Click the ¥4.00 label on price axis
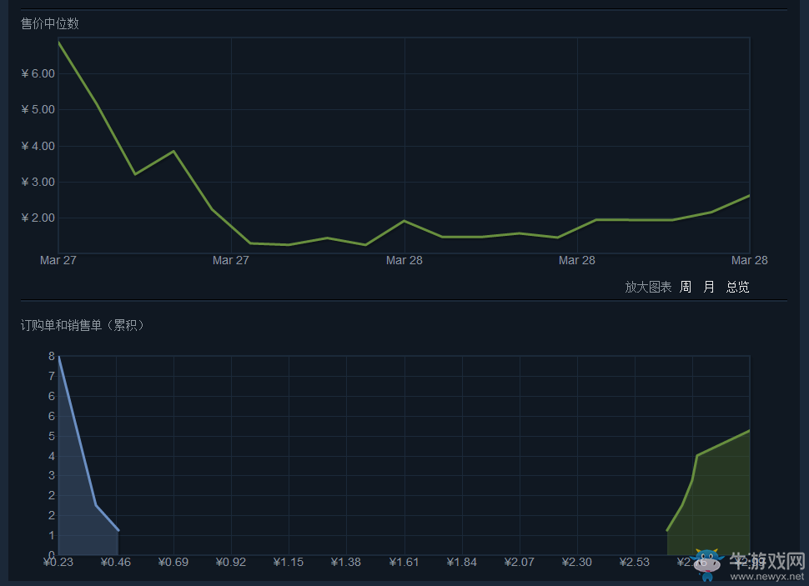The height and width of the screenshot is (586, 809). click(x=38, y=146)
